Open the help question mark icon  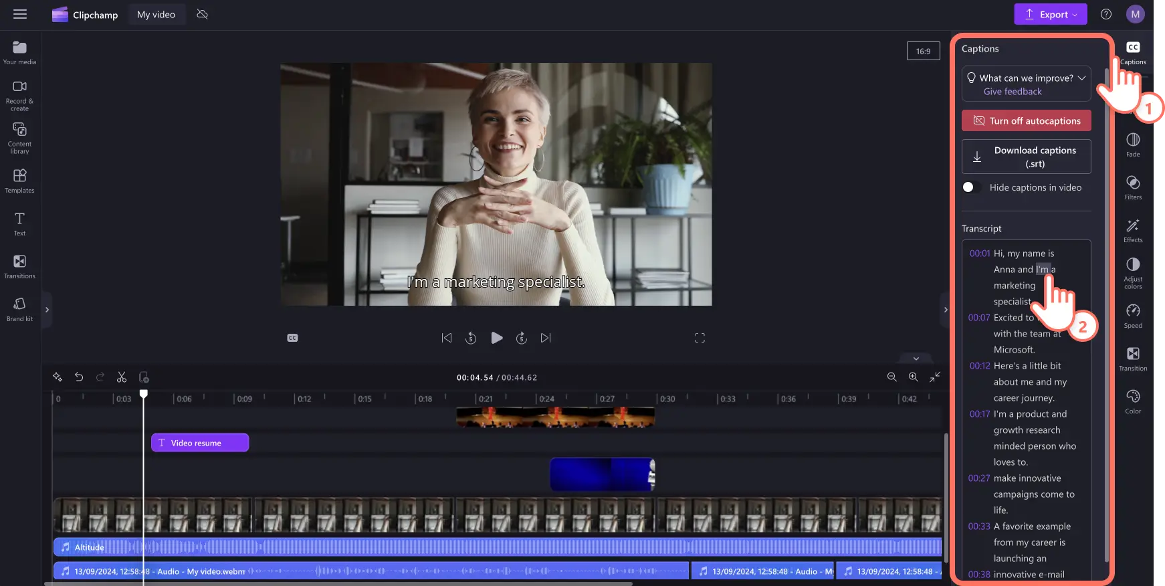point(1106,14)
